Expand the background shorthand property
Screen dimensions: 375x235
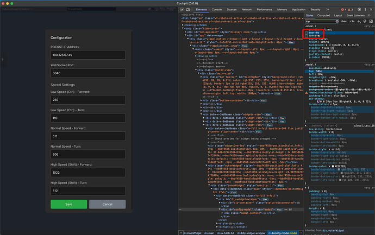[327, 45]
